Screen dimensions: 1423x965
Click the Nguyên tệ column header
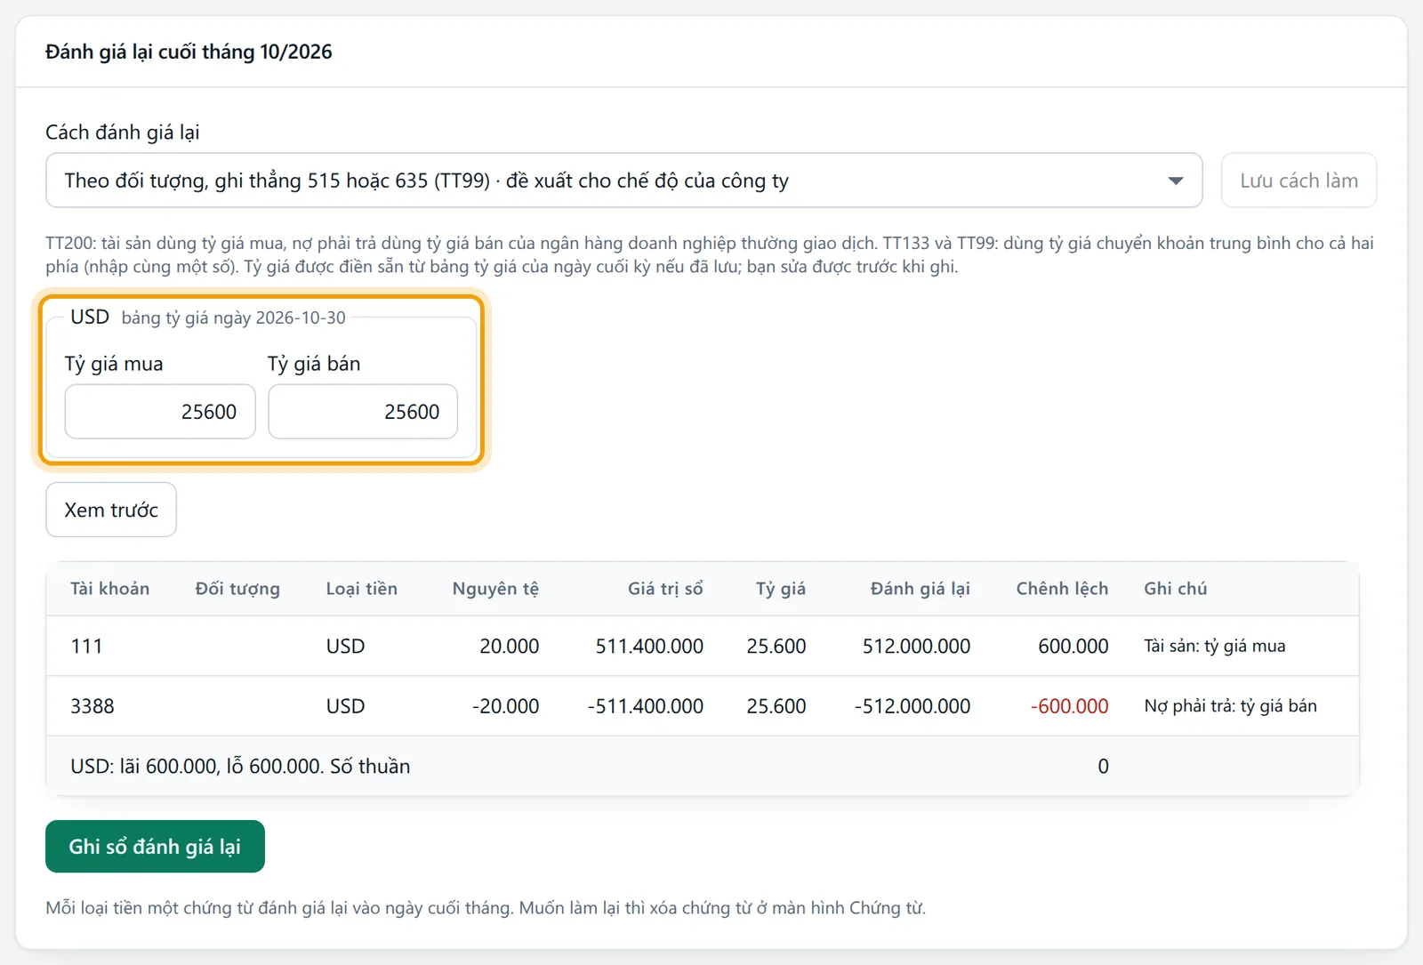(x=495, y=589)
